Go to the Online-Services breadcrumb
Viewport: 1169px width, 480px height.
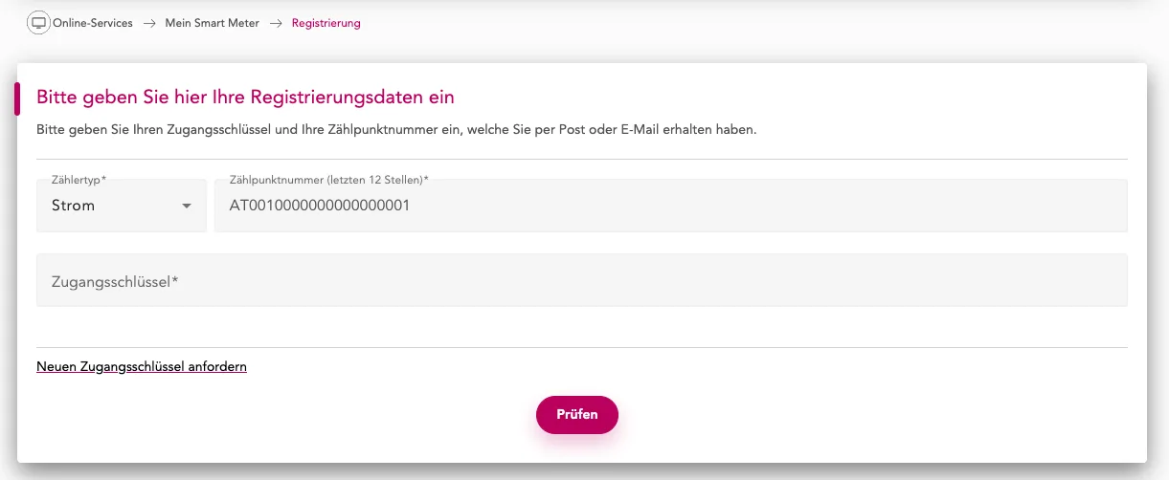[93, 23]
